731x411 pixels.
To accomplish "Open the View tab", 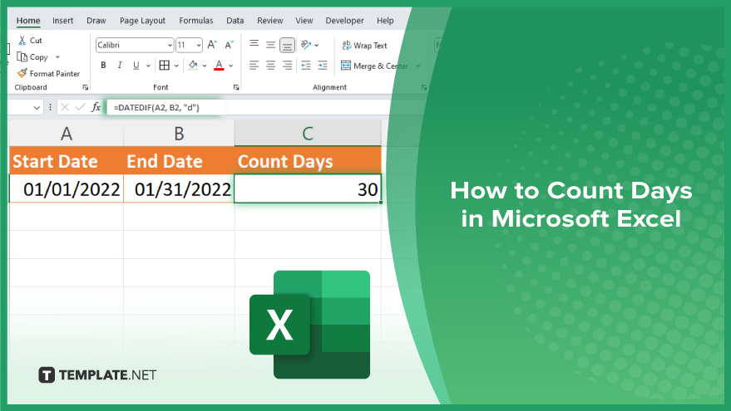I will click(x=304, y=21).
